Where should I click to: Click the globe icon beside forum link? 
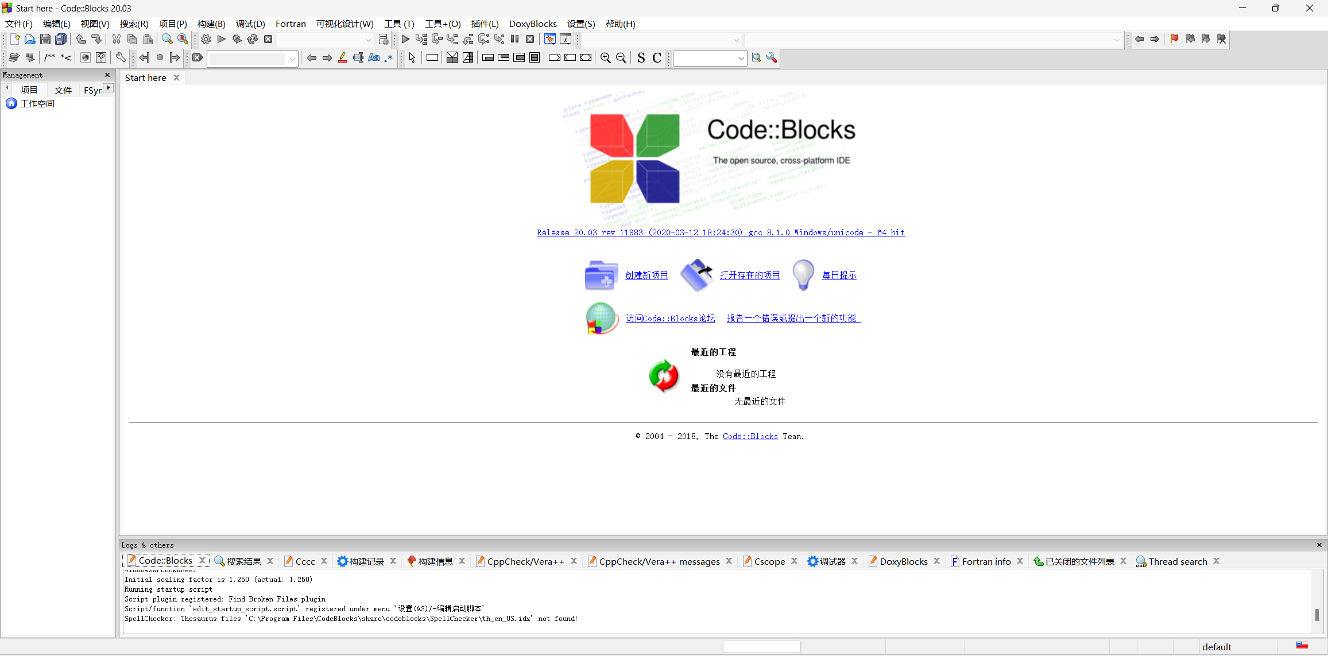pyautogui.click(x=601, y=318)
